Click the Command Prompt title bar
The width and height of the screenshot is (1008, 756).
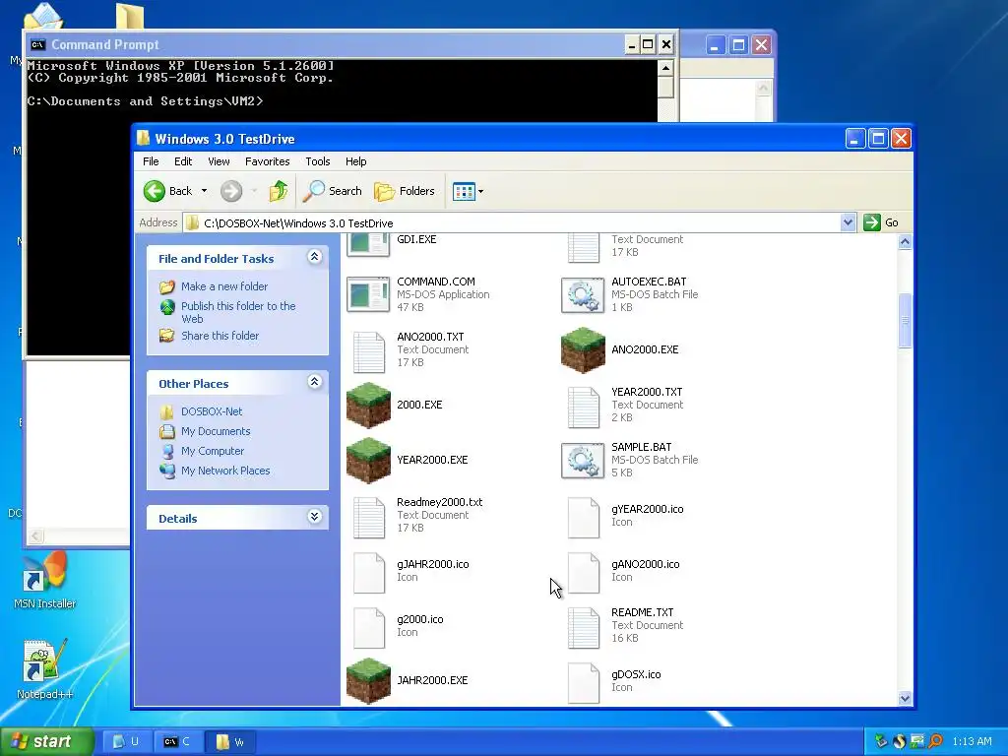[x=325, y=44]
